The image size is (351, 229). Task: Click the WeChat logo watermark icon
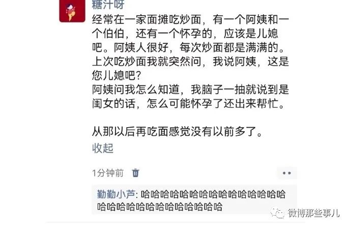click(277, 213)
